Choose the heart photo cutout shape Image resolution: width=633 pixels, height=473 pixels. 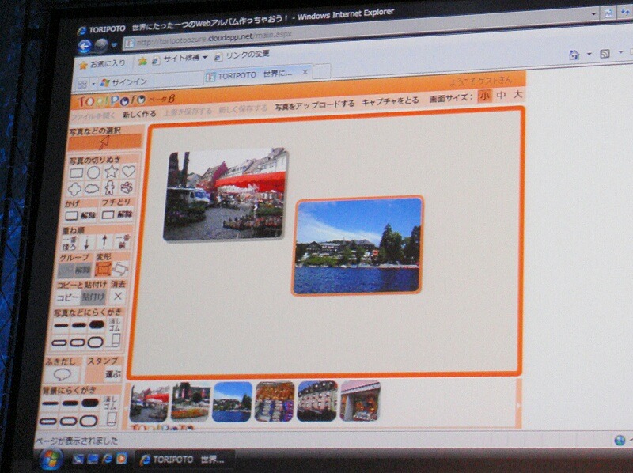pyautogui.click(x=129, y=171)
